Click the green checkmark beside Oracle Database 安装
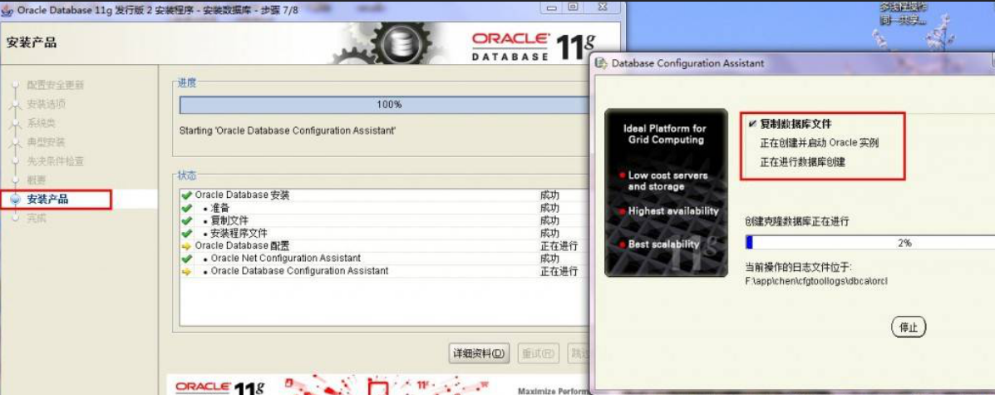The image size is (995, 395). pos(186,195)
